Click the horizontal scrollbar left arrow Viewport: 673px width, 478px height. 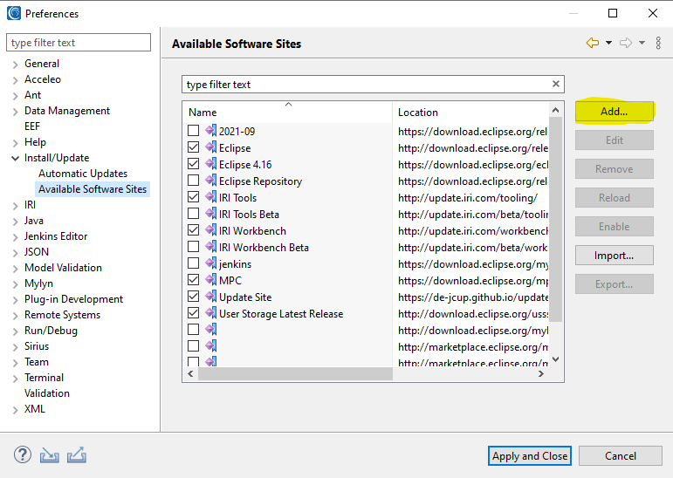[191, 373]
